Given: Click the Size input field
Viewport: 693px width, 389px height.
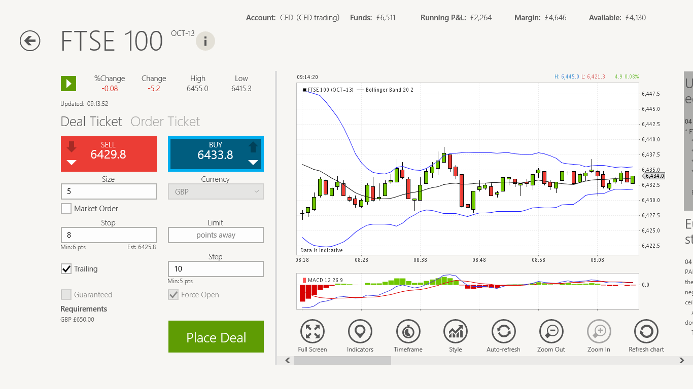Looking at the screenshot, I should [109, 191].
